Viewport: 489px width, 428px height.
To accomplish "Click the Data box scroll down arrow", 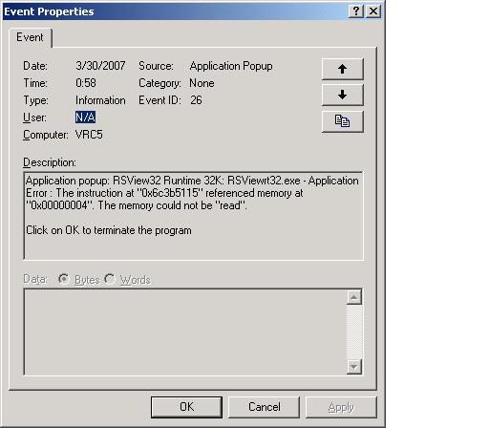I will tap(354, 367).
